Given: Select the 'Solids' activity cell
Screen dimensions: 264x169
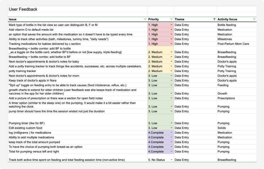Looking at the screenshot, I should [237, 128].
